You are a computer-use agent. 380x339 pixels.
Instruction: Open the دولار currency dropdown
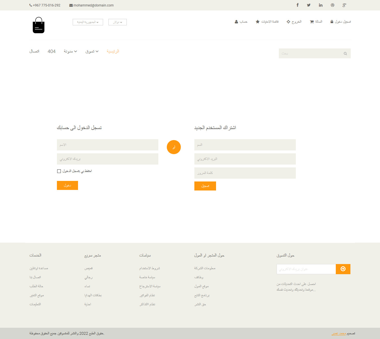(117, 22)
